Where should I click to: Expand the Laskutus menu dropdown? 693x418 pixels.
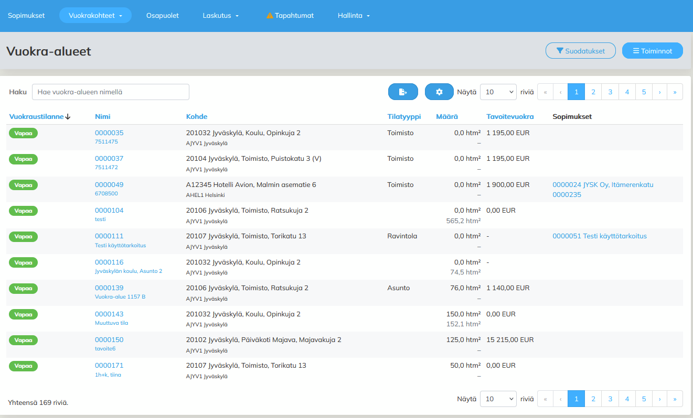(220, 16)
